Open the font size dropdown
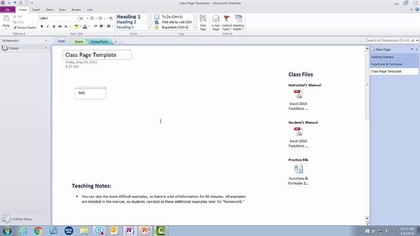 tap(87, 18)
